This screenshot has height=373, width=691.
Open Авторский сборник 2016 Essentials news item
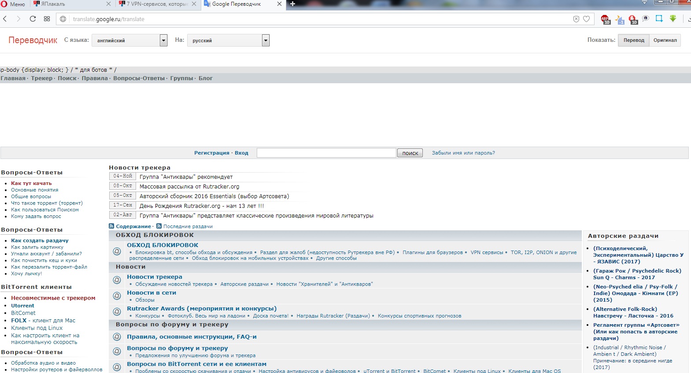click(x=214, y=196)
